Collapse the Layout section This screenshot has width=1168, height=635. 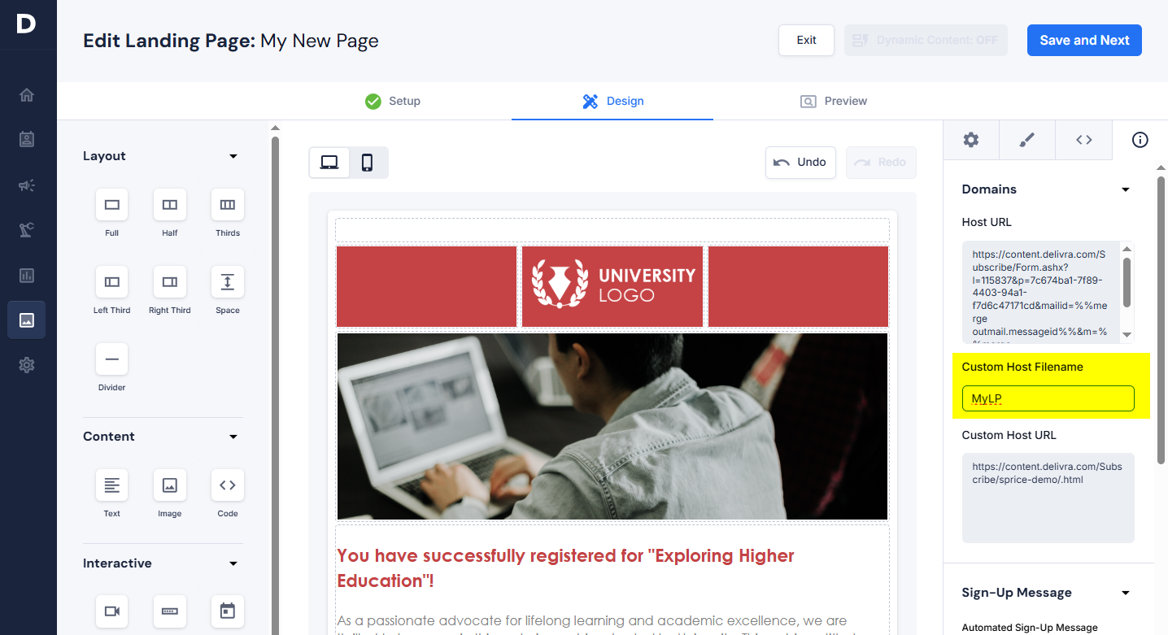[233, 156]
